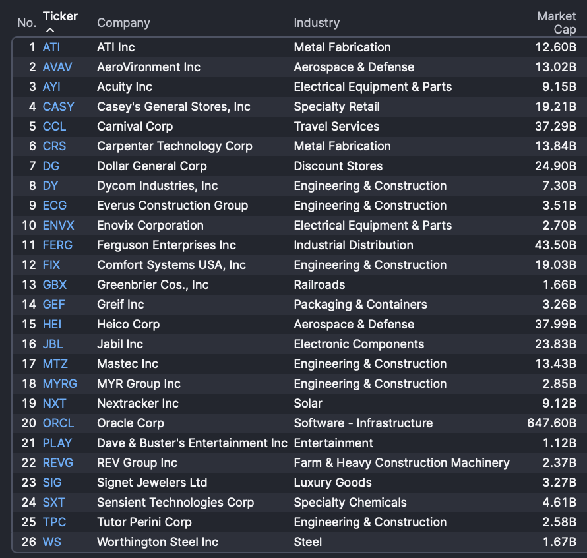Click the 43.50B market cap value
This screenshot has height=558, width=587.
(x=555, y=245)
